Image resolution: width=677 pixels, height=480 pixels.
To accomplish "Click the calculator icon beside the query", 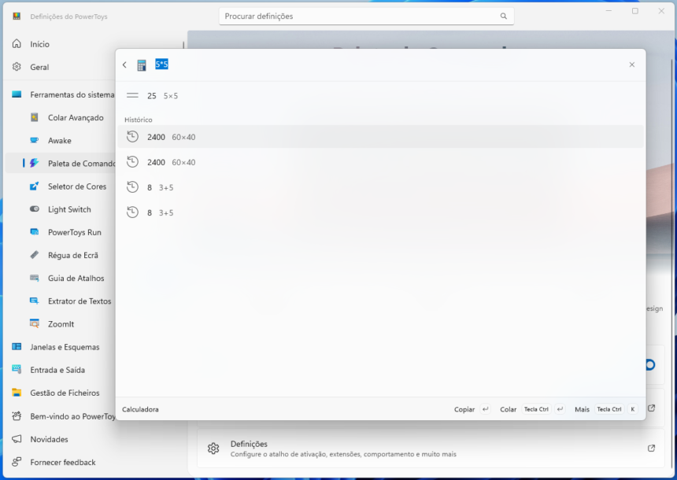I will click(x=142, y=65).
